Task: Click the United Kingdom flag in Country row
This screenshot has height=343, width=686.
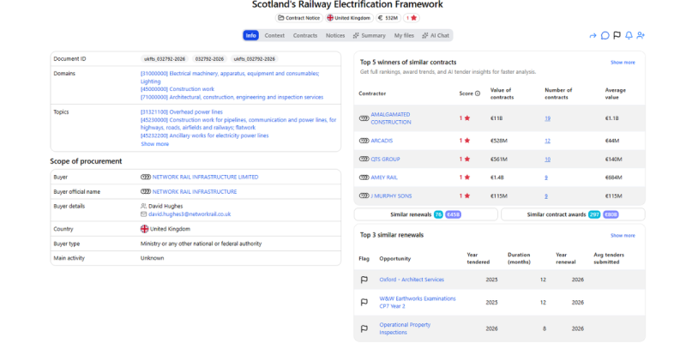Action: pos(144,229)
